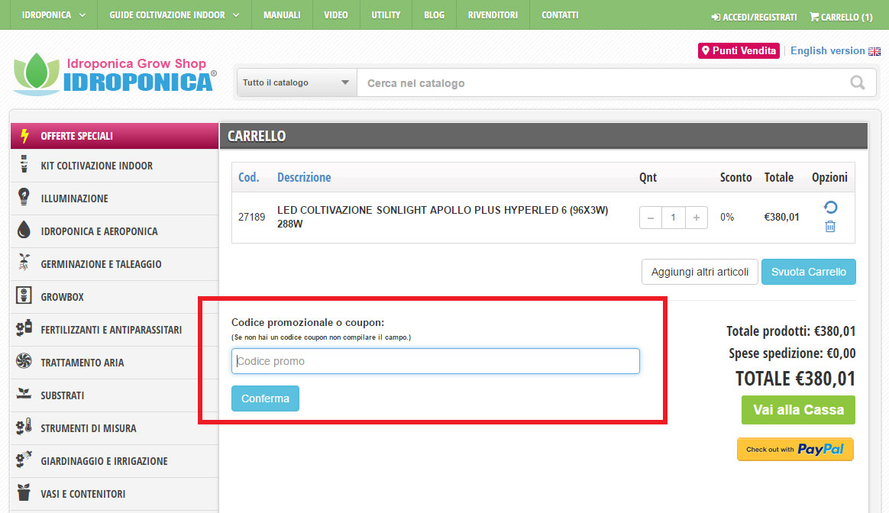Click the Cod. column header

coord(248,177)
